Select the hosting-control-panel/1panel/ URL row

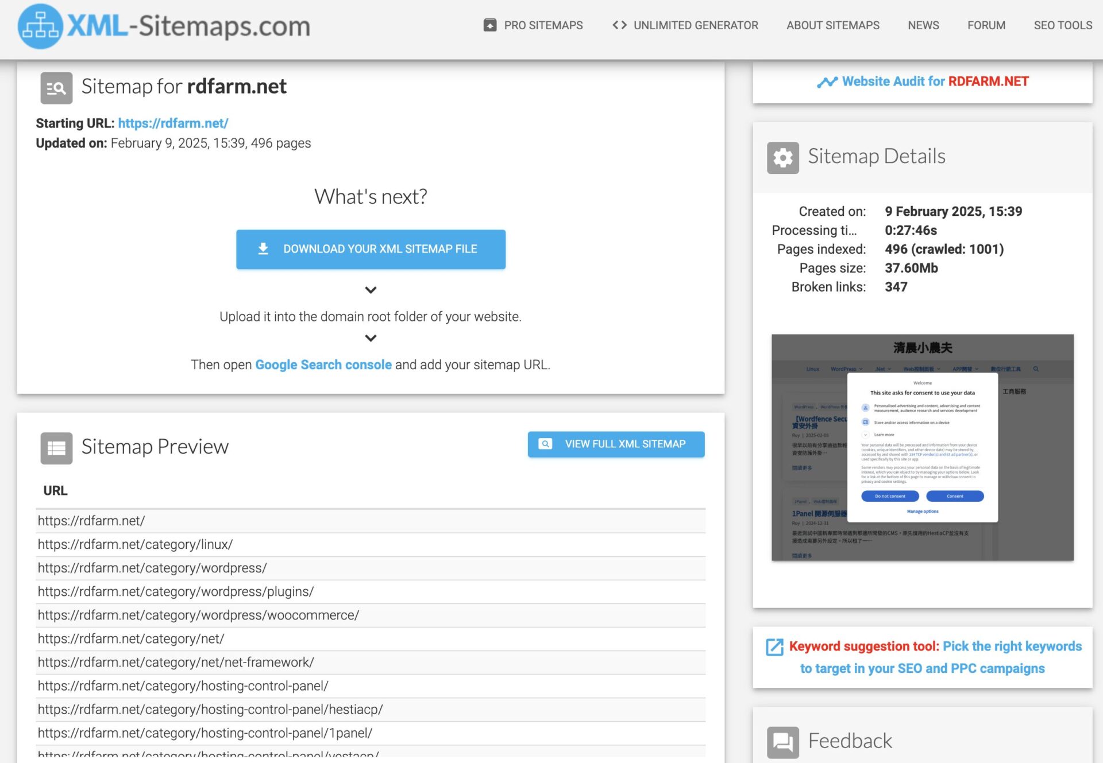[371, 733]
